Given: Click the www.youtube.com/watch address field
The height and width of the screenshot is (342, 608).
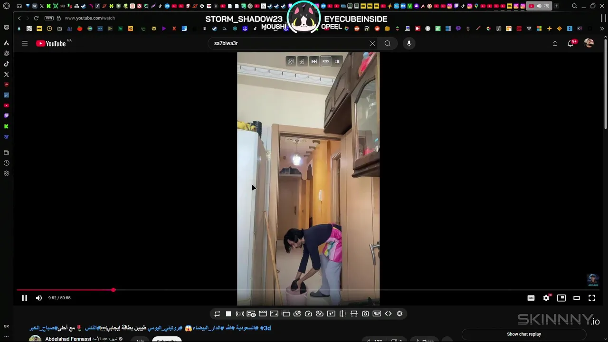Looking at the screenshot, I should click(90, 18).
